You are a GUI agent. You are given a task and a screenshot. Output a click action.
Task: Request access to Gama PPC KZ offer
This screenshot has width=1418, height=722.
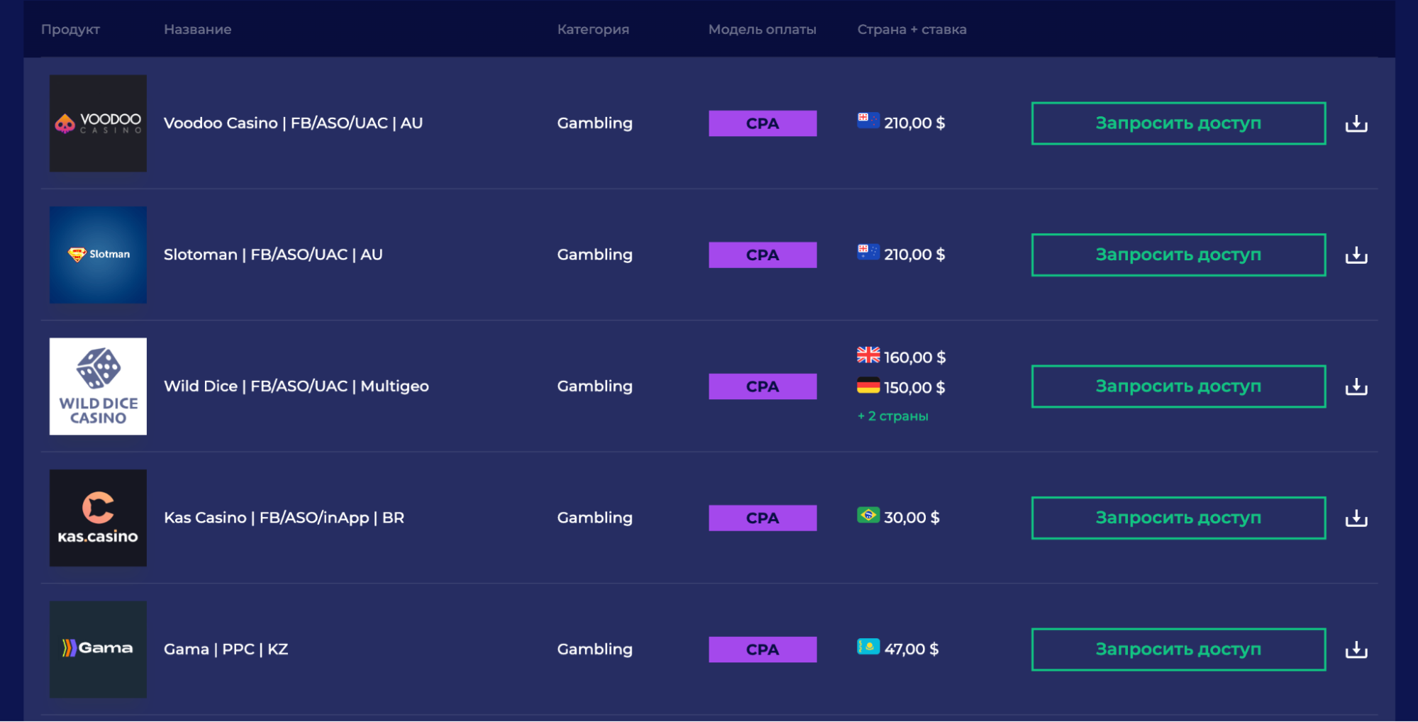[1178, 649]
